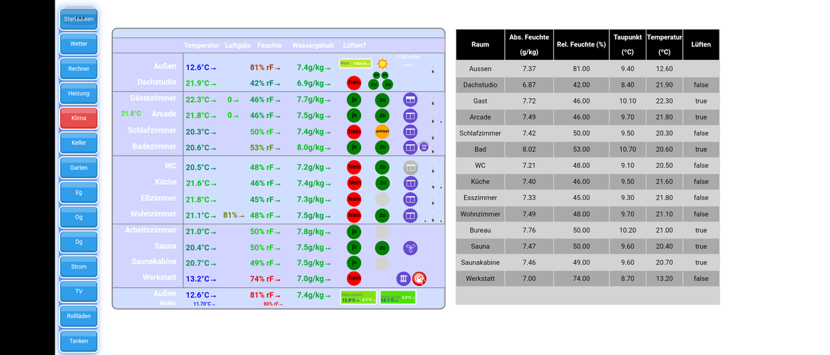Screen dimensions: 830x355
Task: Click the Werkstatt humidity value 74% rF
Action: (266, 279)
